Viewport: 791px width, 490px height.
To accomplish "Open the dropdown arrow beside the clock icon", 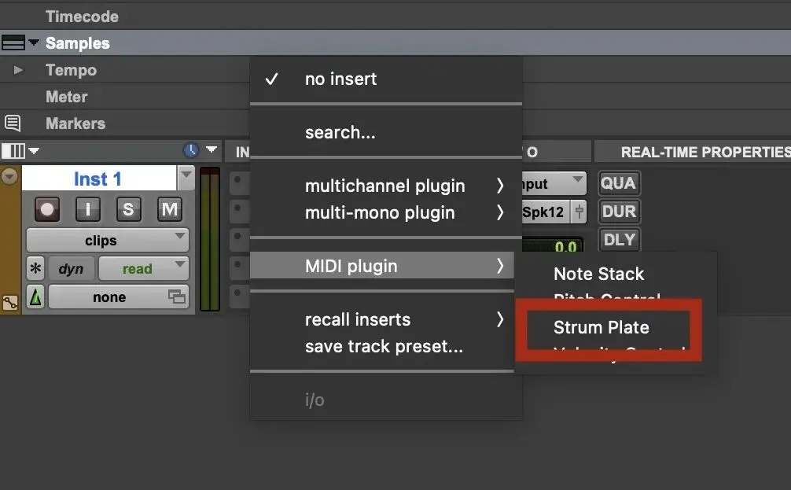I will pos(212,149).
